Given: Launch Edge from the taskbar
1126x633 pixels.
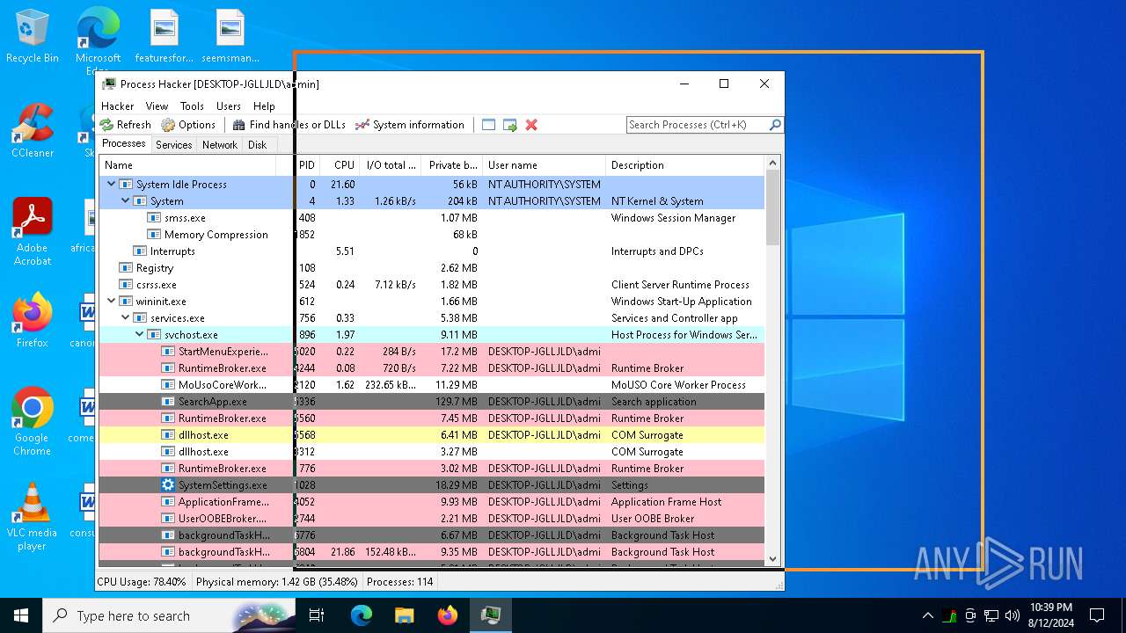Looking at the screenshot, I should 362,615.
